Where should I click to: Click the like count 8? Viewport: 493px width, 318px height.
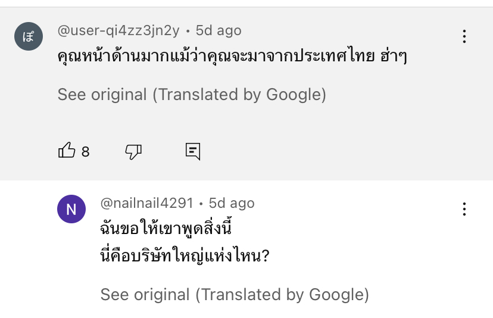pos(86,152)
